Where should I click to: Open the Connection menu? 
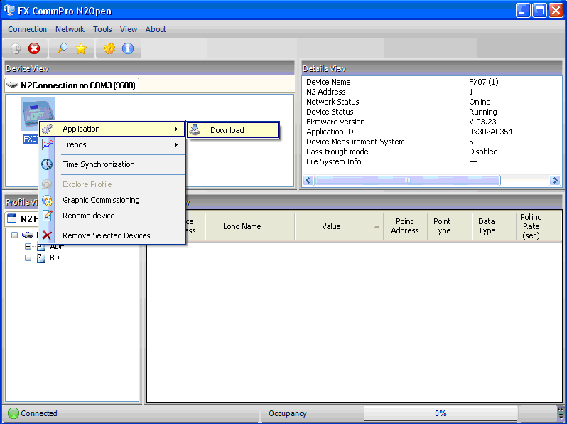pyautogui.click(x=28, y=29)
